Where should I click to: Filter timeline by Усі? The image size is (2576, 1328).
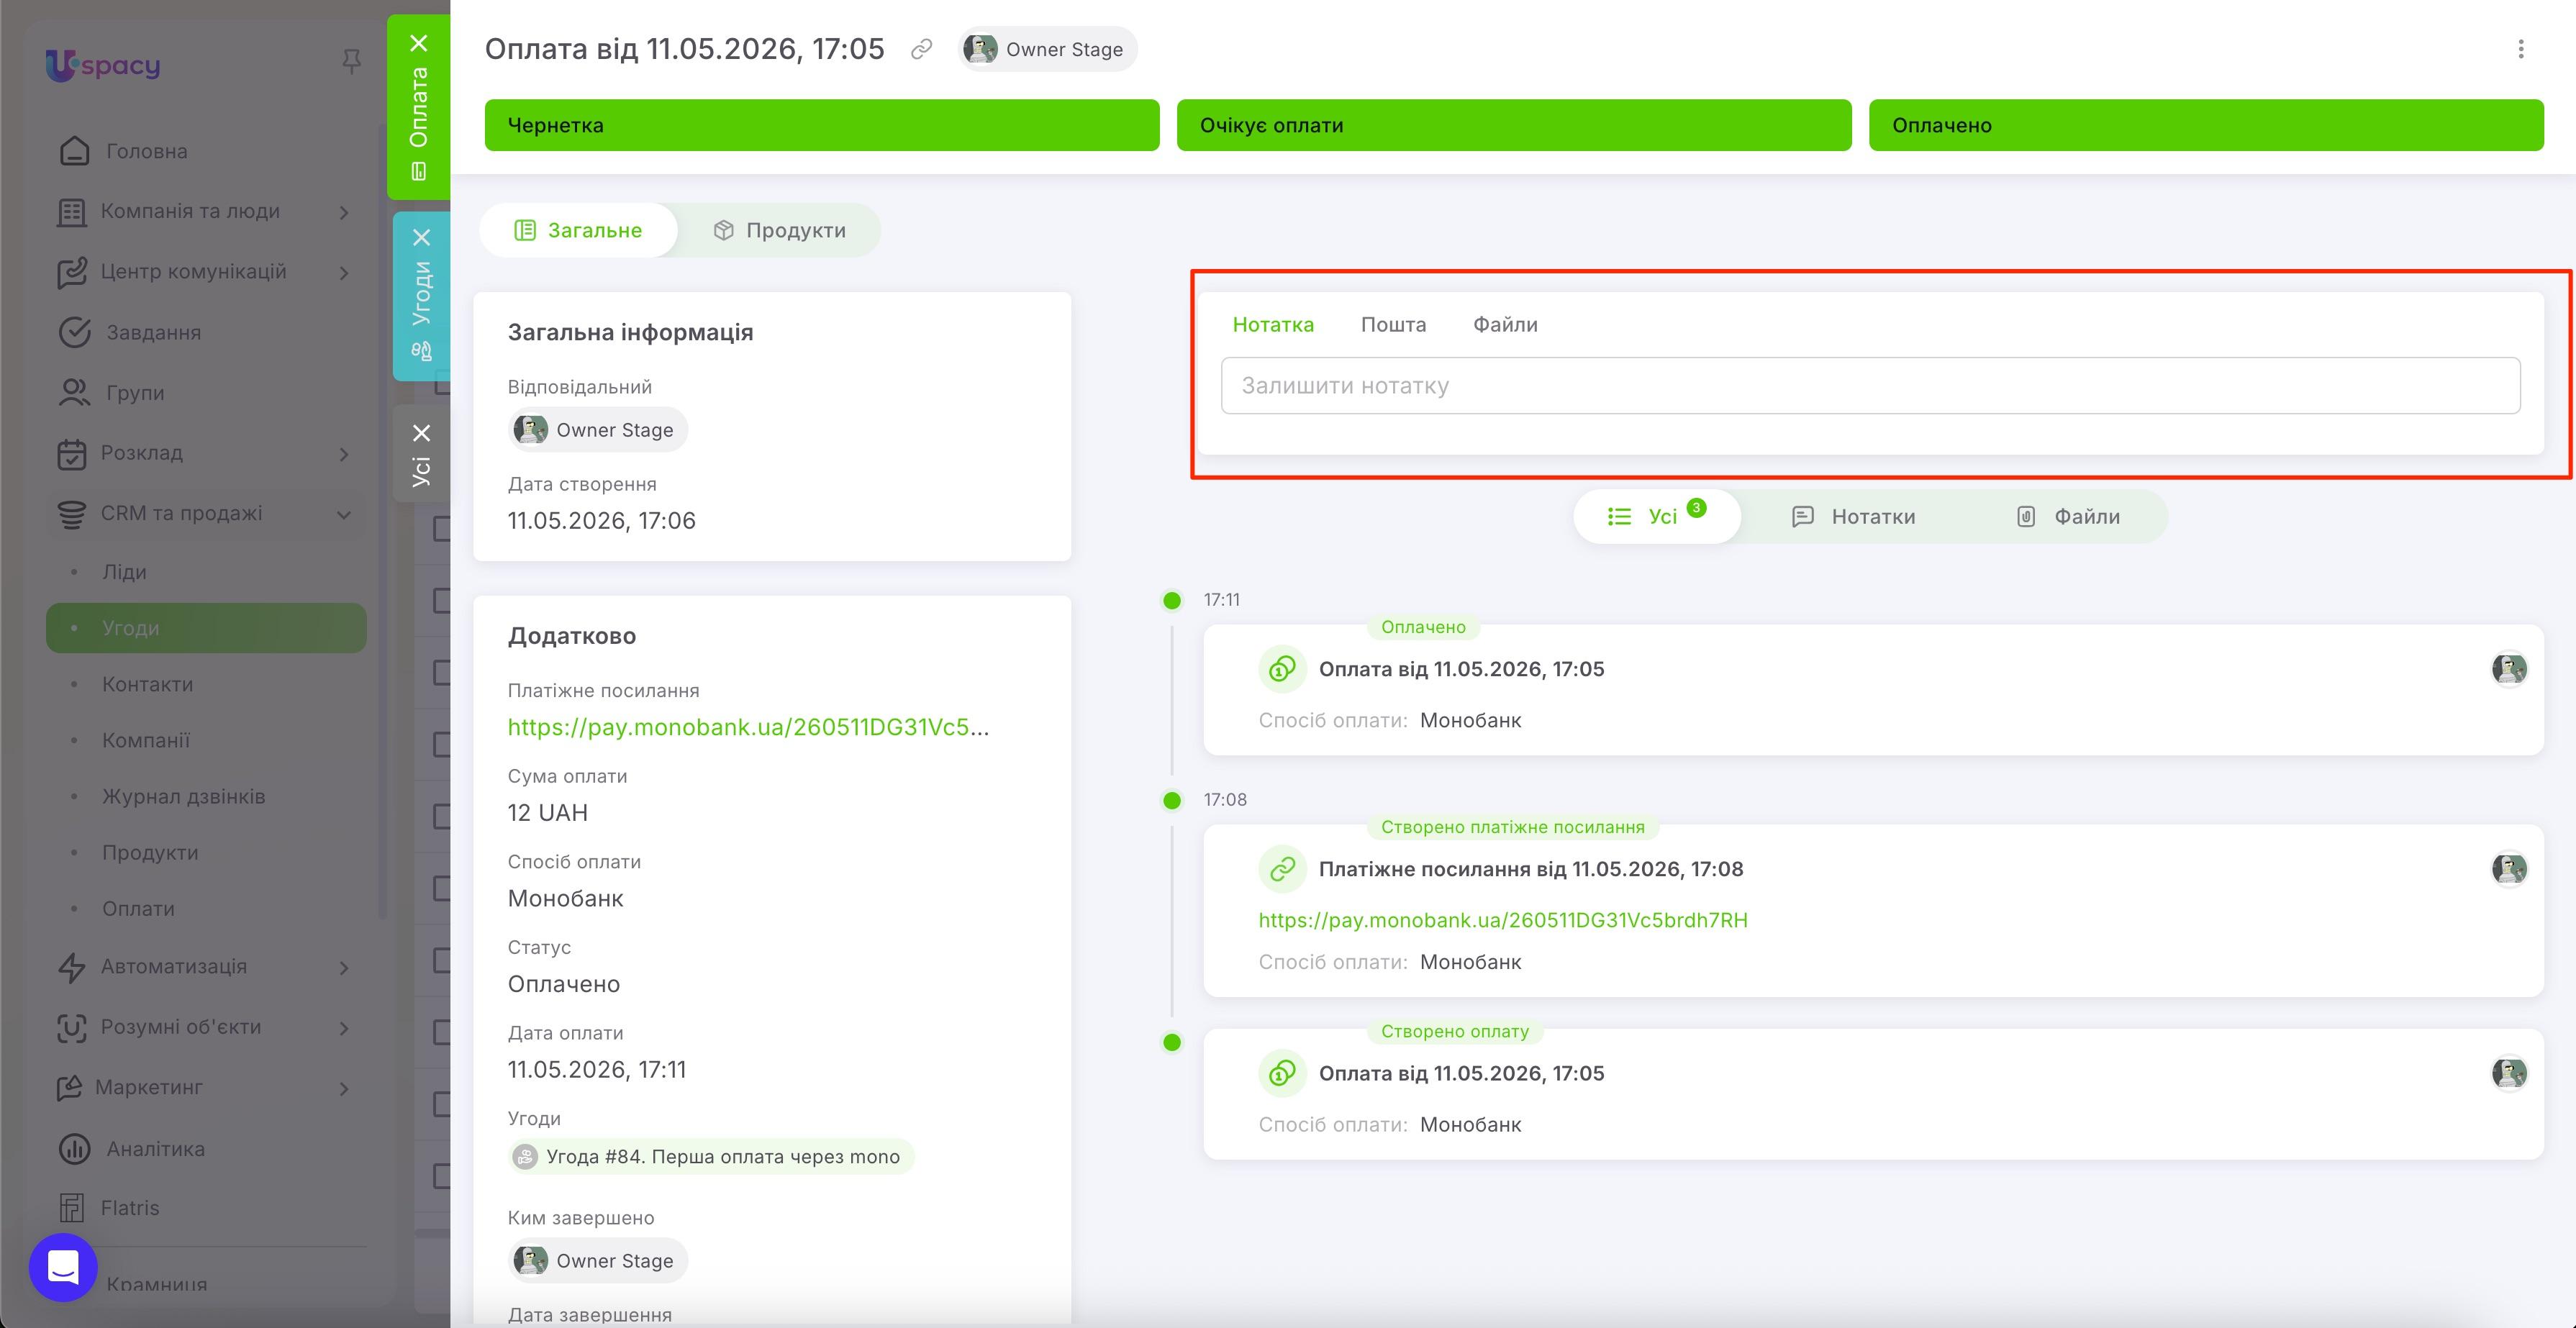(x=1657, y=516)
